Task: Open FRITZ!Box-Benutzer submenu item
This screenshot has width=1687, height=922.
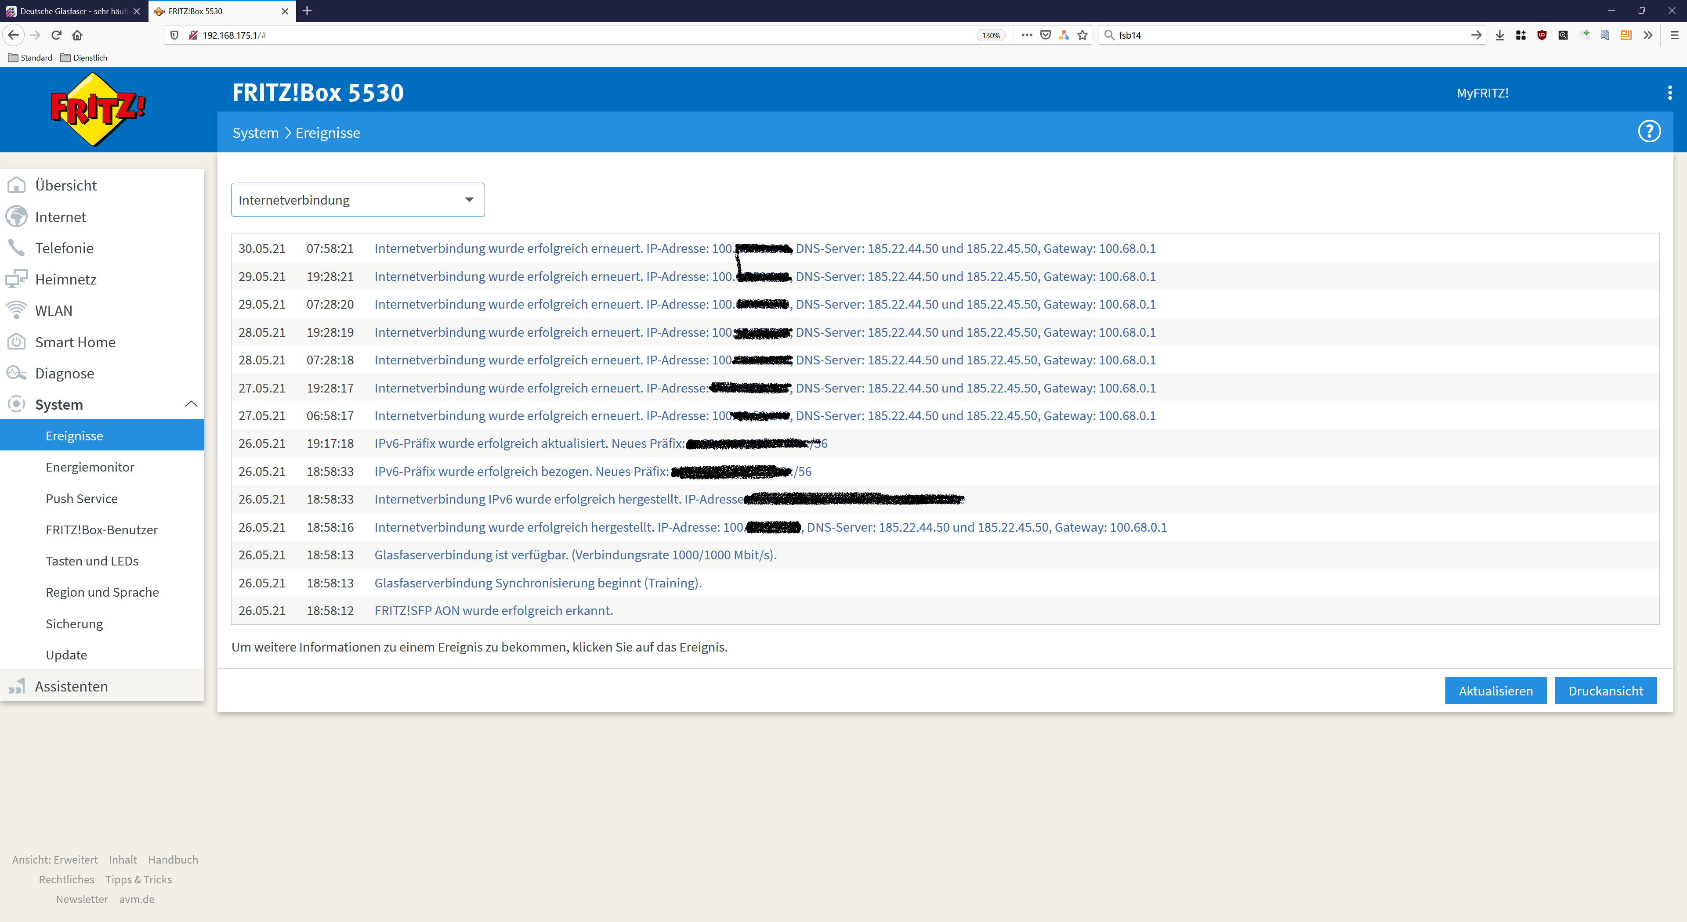Action: pyautogui.click(x=101, y=530)
